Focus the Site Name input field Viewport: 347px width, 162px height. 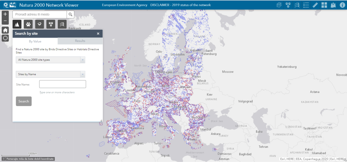(x=63, y=84)
